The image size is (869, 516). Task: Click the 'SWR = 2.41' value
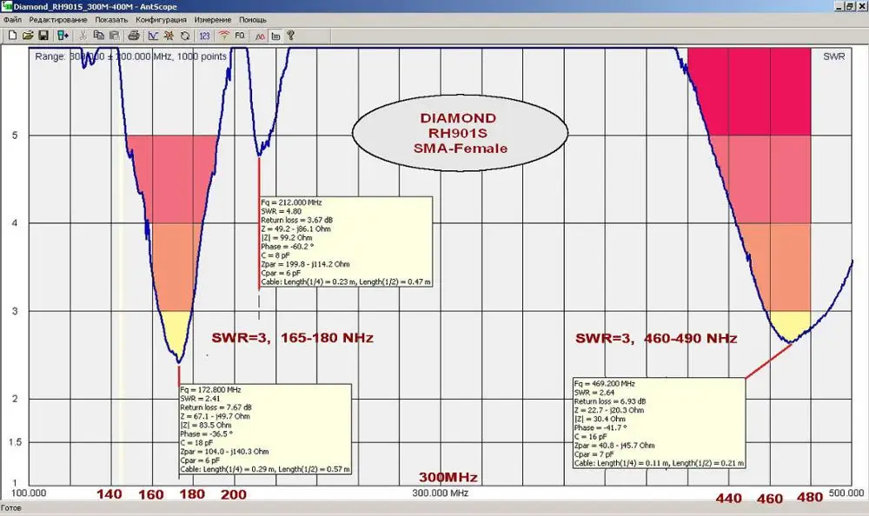(200, 399)
